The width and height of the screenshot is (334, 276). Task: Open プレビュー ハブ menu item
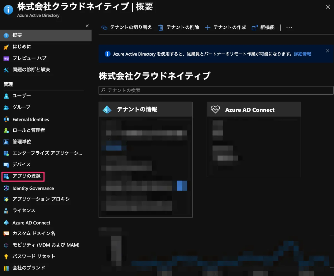30,58
